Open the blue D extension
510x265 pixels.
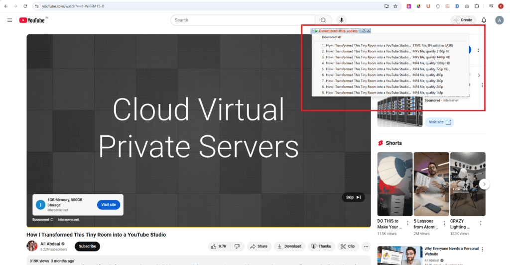(x=457, y=6)
